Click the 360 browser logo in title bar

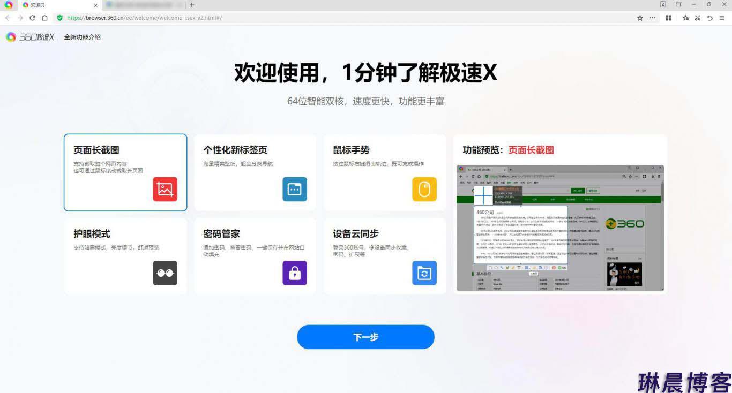[x=9, y=5]
